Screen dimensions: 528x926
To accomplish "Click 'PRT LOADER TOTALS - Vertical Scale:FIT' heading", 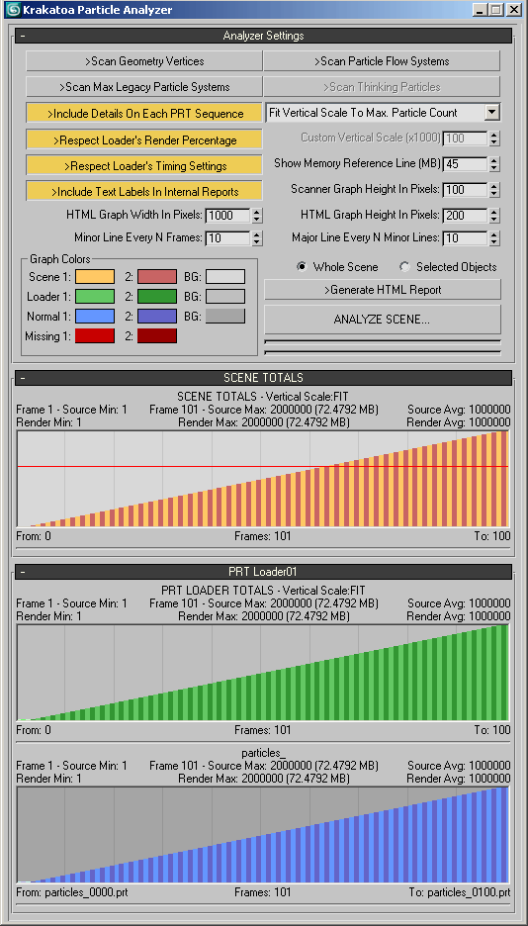I will pyautogui.click(x=263, y=590).
